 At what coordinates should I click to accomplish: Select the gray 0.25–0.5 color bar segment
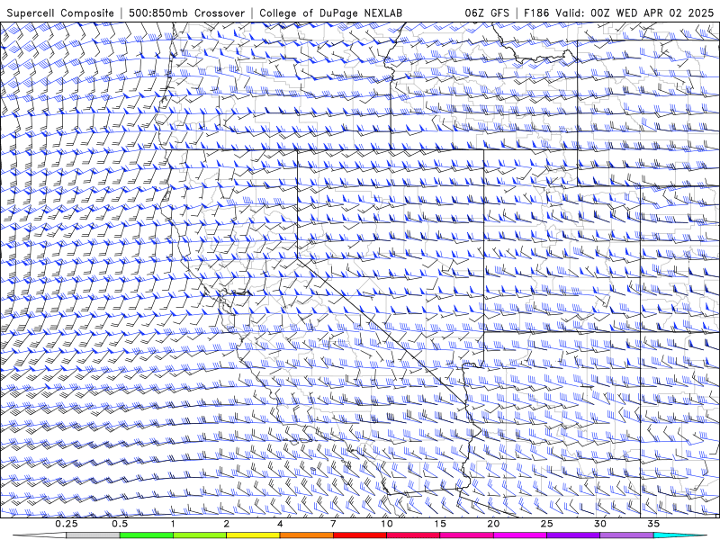(93, 535)
